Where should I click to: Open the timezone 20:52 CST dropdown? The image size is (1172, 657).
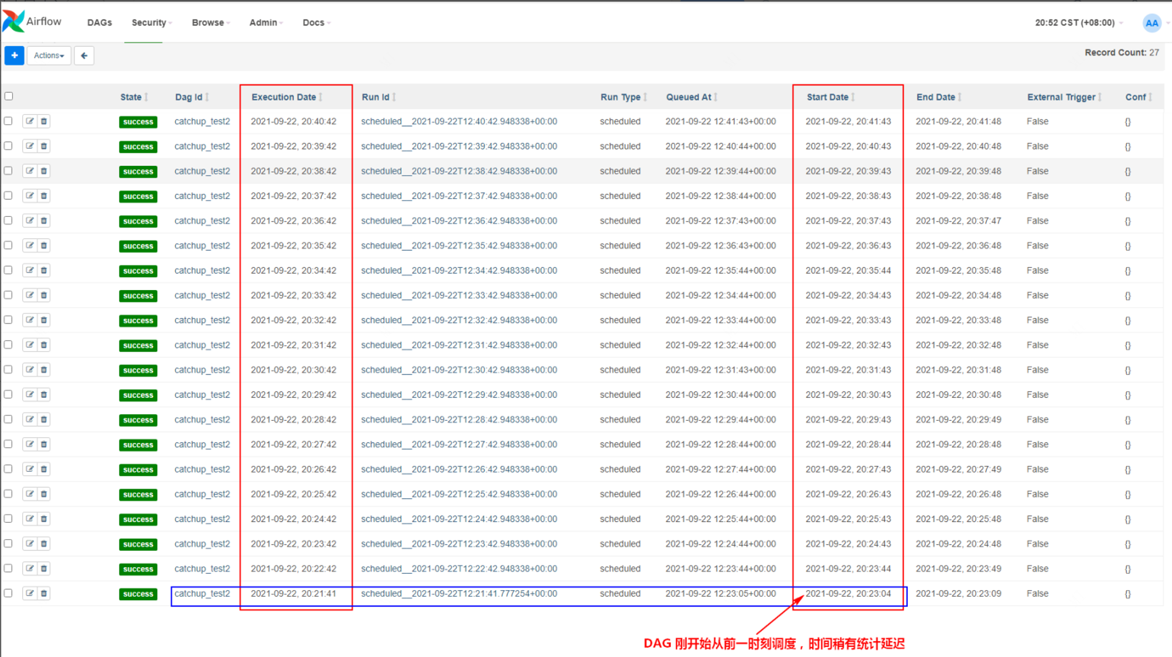click(1079, 23)
